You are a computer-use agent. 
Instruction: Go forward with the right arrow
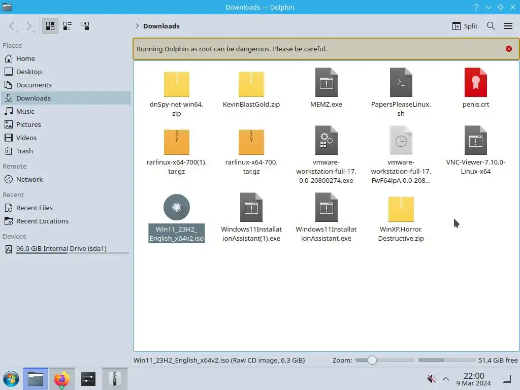coord(29,26)
